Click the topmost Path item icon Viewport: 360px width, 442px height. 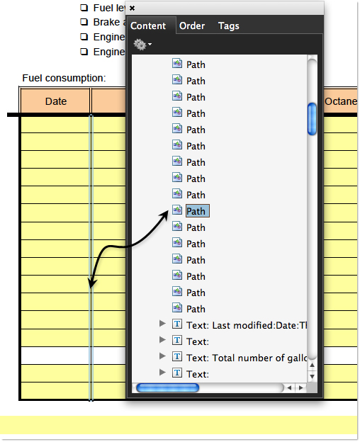pyautogui.click(x=177, y=64)
